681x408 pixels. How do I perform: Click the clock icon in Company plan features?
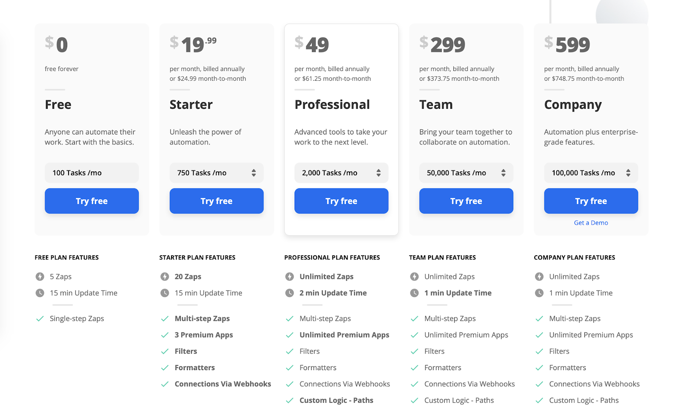click(x=539, y=293)
